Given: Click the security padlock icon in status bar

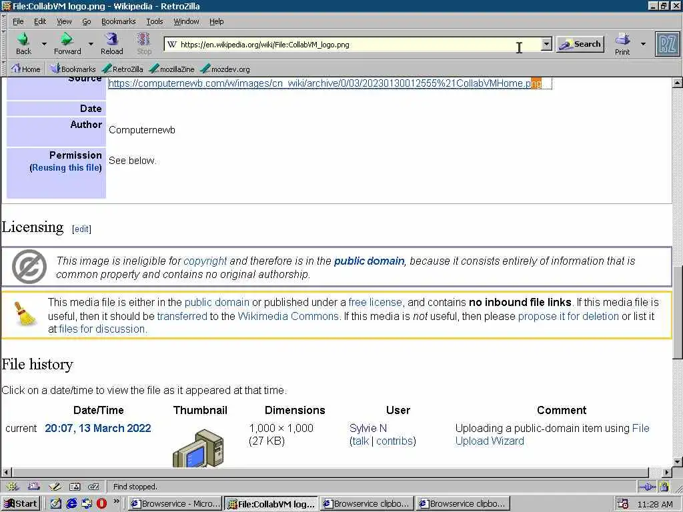Looking at the screenshot, I should coord(664,486).
